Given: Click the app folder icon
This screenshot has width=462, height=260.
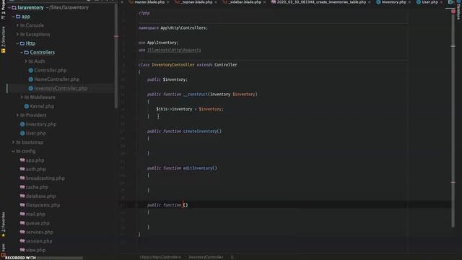Looking at the screenshot, I should (x=18, y=17).
